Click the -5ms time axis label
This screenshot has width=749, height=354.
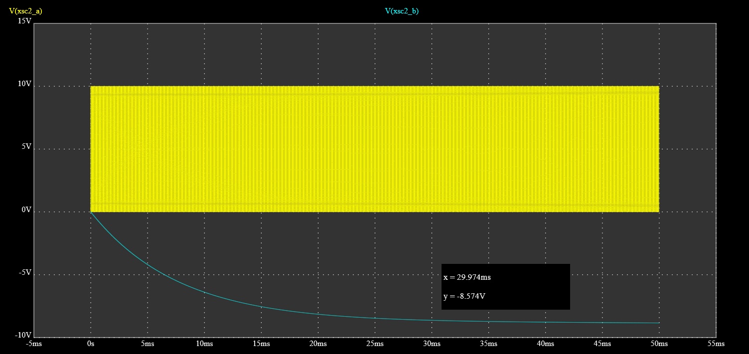(x=33, y=344)
